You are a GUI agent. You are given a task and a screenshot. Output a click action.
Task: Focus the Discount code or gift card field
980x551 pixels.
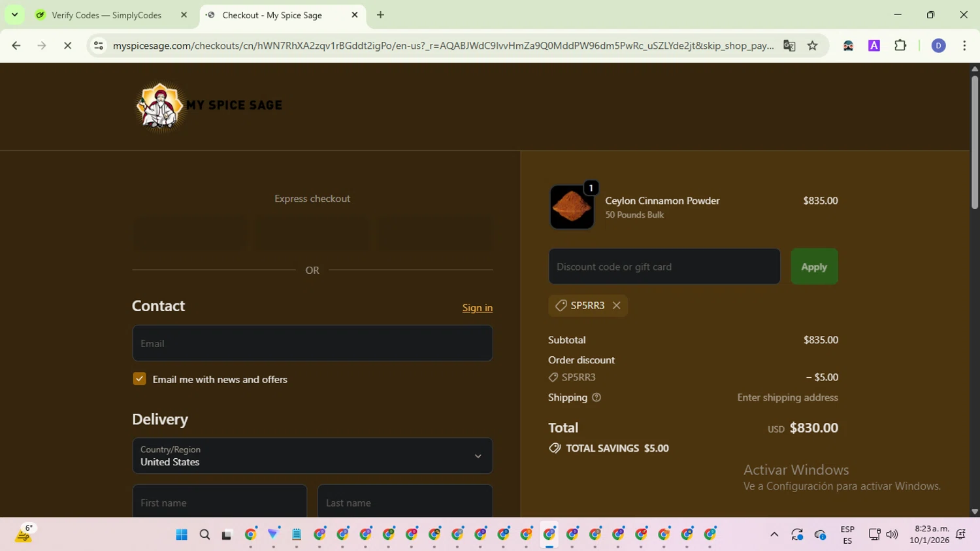pyautogui.click(x=664, y=266)
